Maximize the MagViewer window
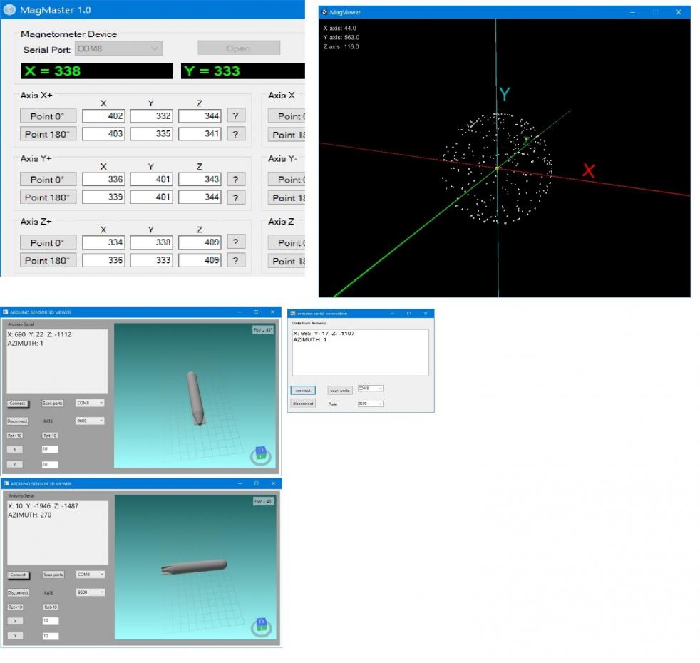This screenshot has height=663, width=700. pyautogui.click(x=655, y=12)
